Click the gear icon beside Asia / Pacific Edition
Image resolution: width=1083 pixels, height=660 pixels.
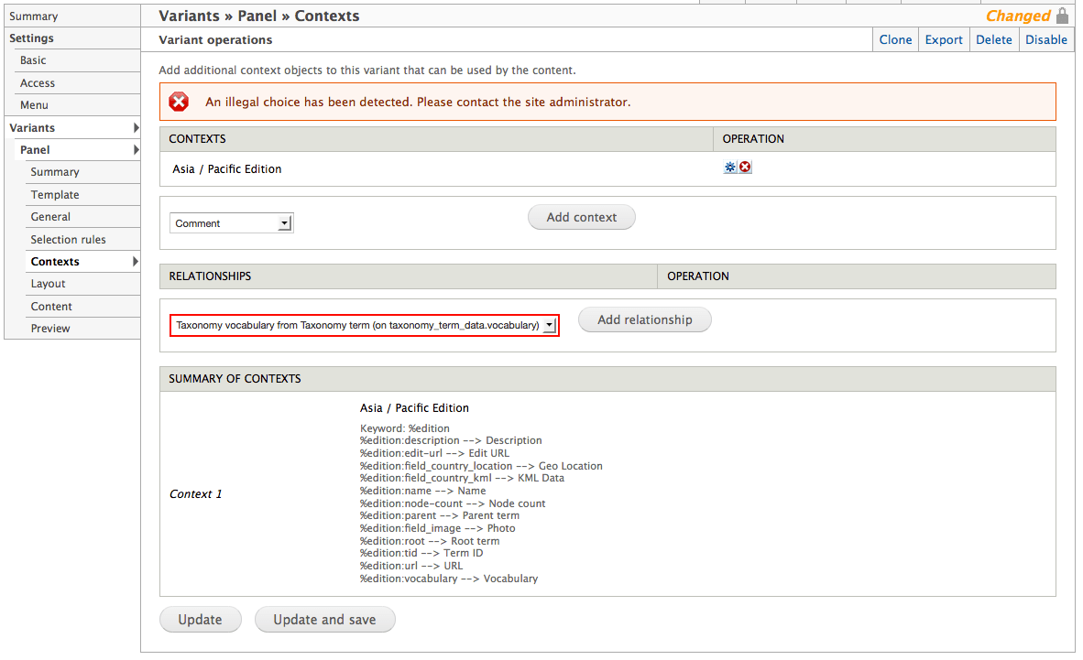(x=729, y=167)
